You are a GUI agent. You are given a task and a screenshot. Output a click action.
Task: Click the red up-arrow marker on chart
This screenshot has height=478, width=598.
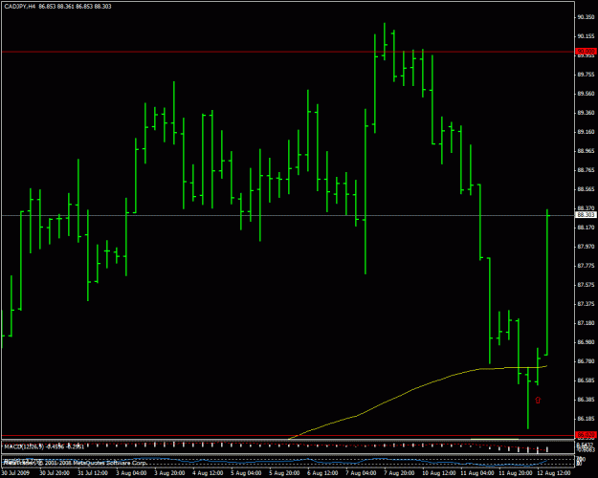click(538, 400)
